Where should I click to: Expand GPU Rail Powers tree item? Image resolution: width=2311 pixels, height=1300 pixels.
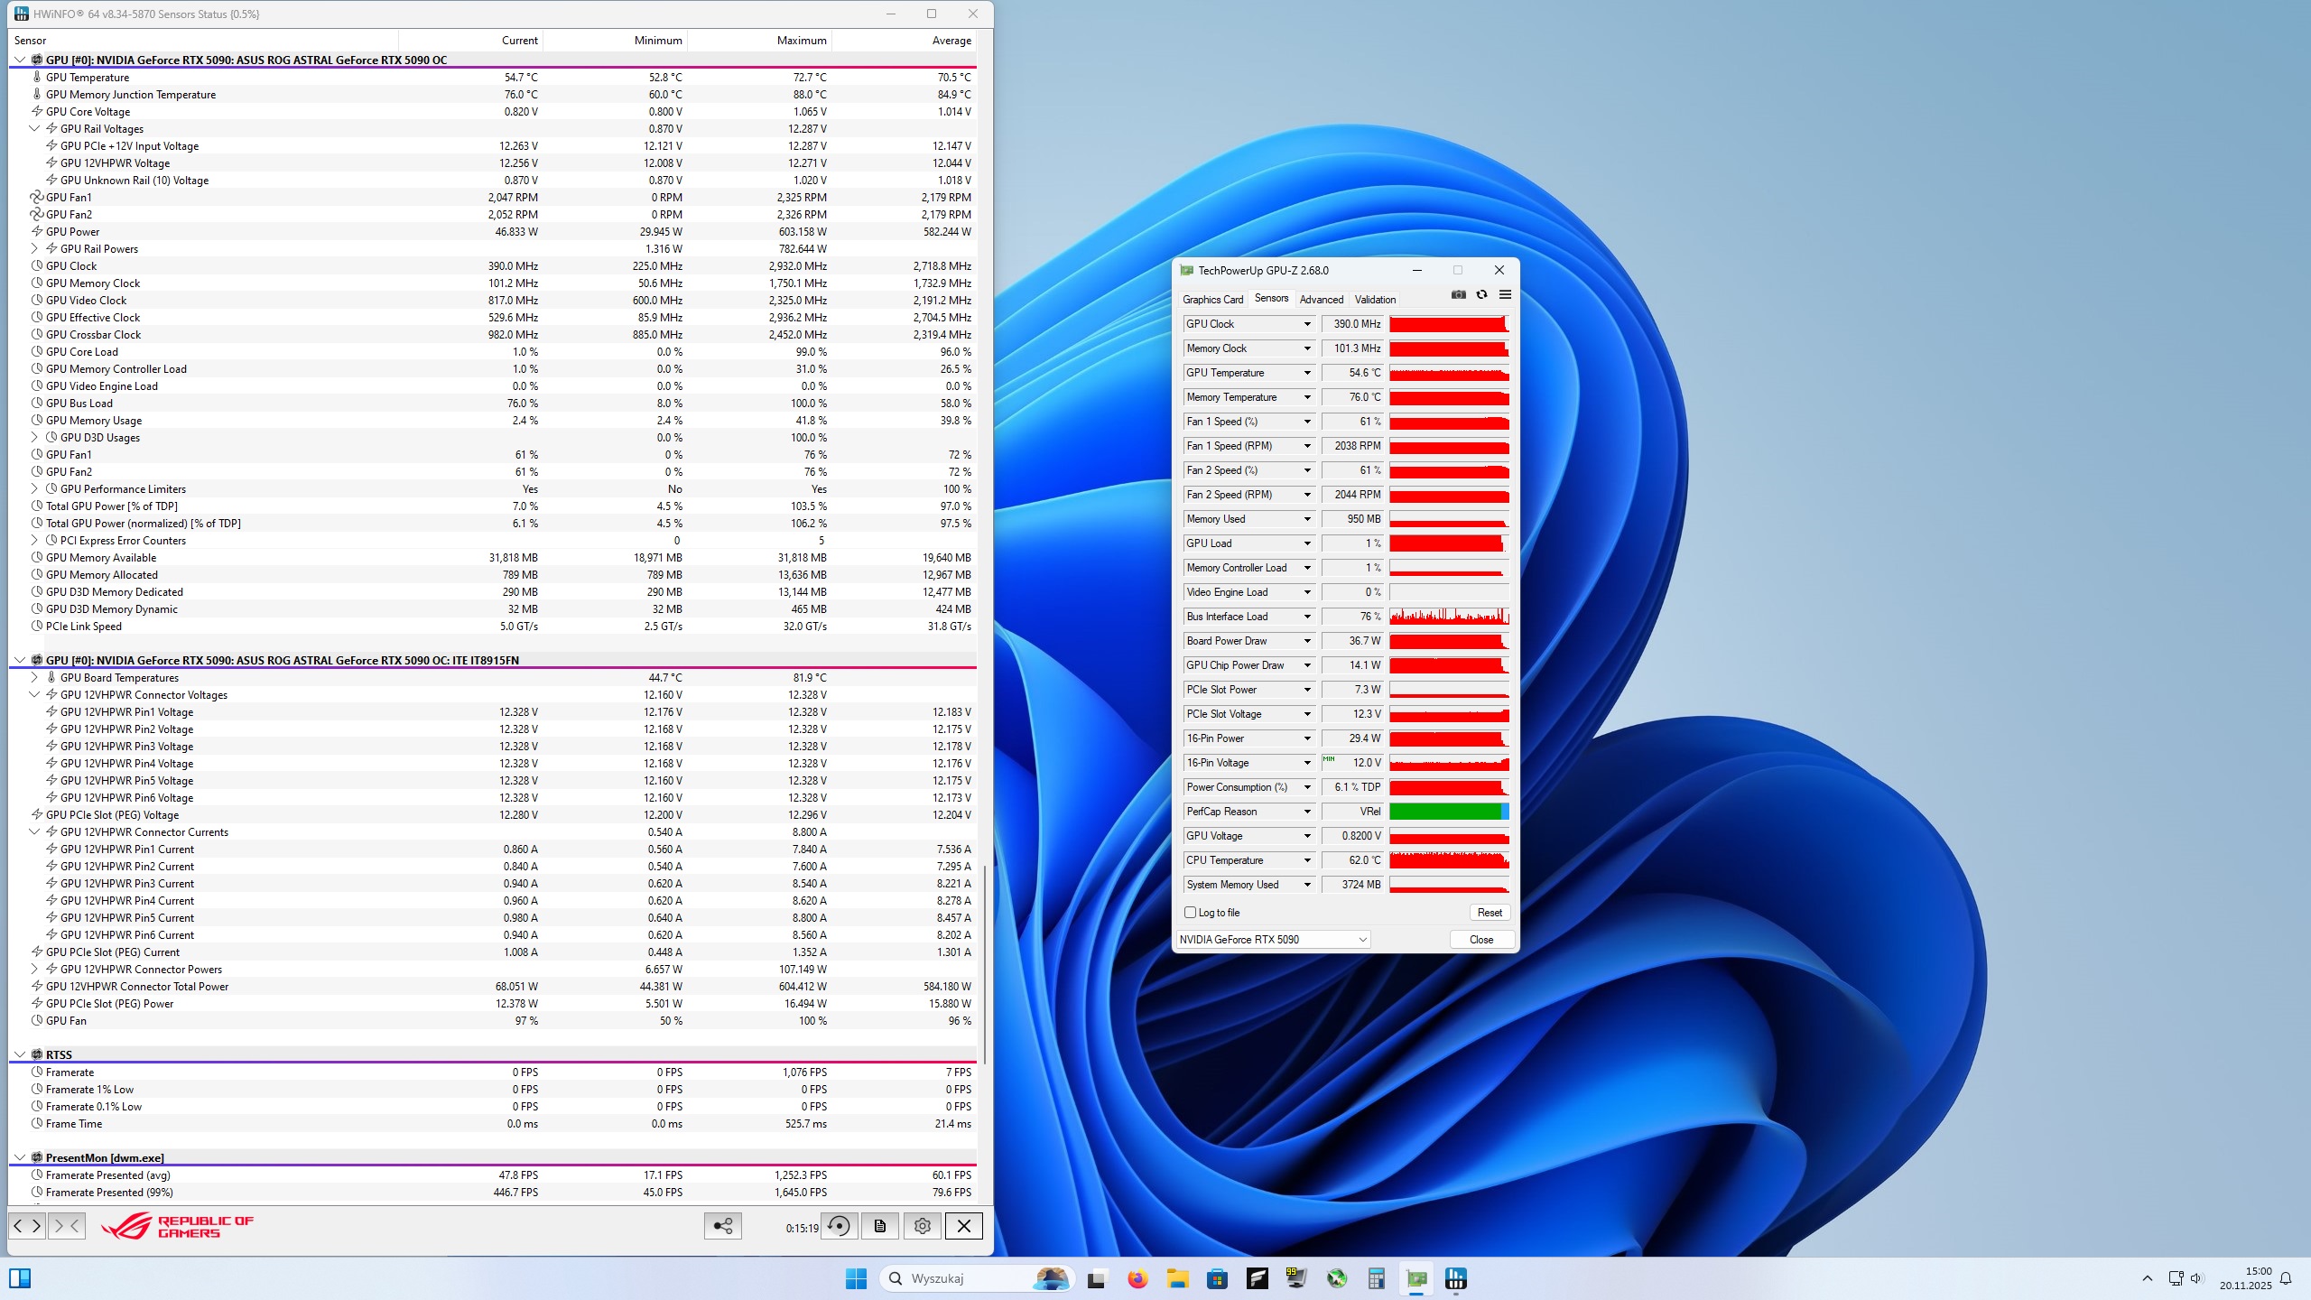[34, 249]
